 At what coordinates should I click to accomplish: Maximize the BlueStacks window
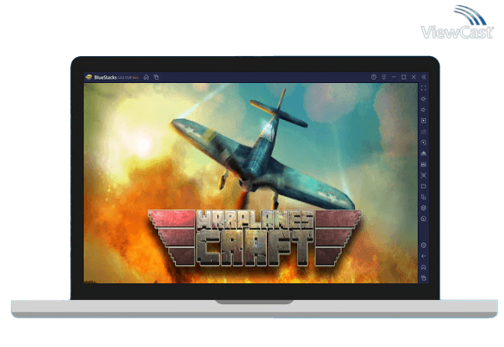click(404, 77)
